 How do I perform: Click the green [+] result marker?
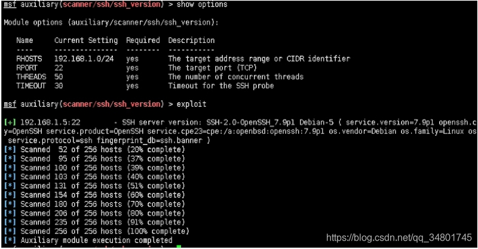click(x=10, y=122)
